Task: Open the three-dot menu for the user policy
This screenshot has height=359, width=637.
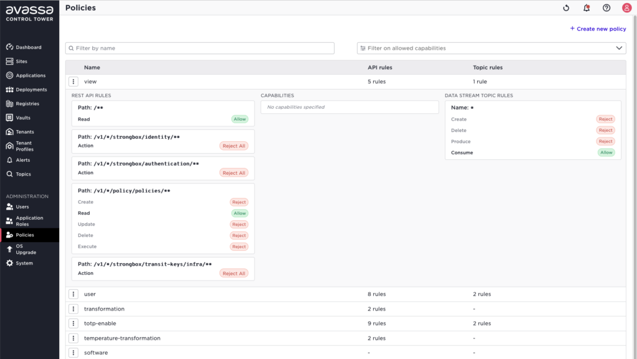Action: tap(73, 294)
